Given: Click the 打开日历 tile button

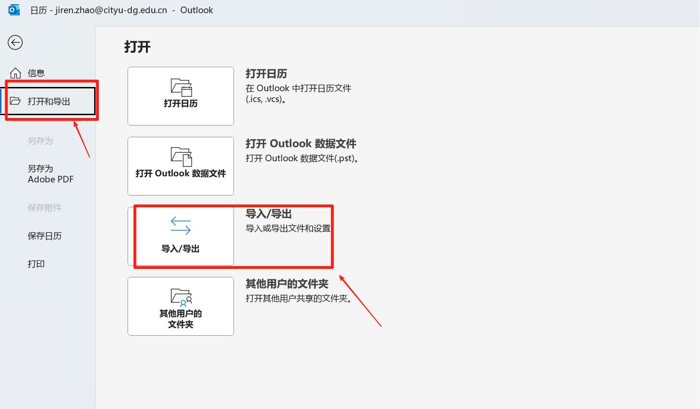Looking at the screenshot, I should 181,96.
